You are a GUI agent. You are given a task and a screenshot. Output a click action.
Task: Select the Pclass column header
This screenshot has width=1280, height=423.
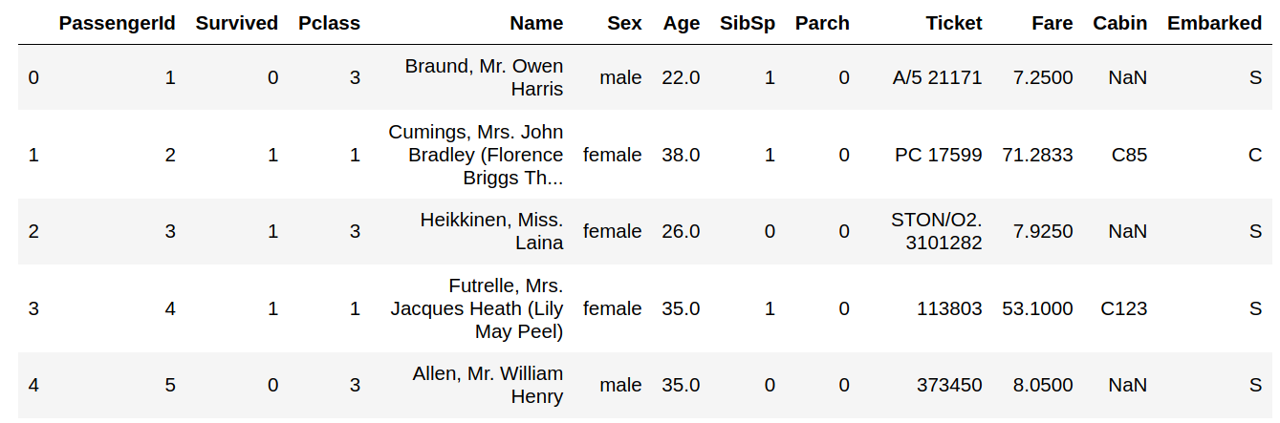point(330,23)
